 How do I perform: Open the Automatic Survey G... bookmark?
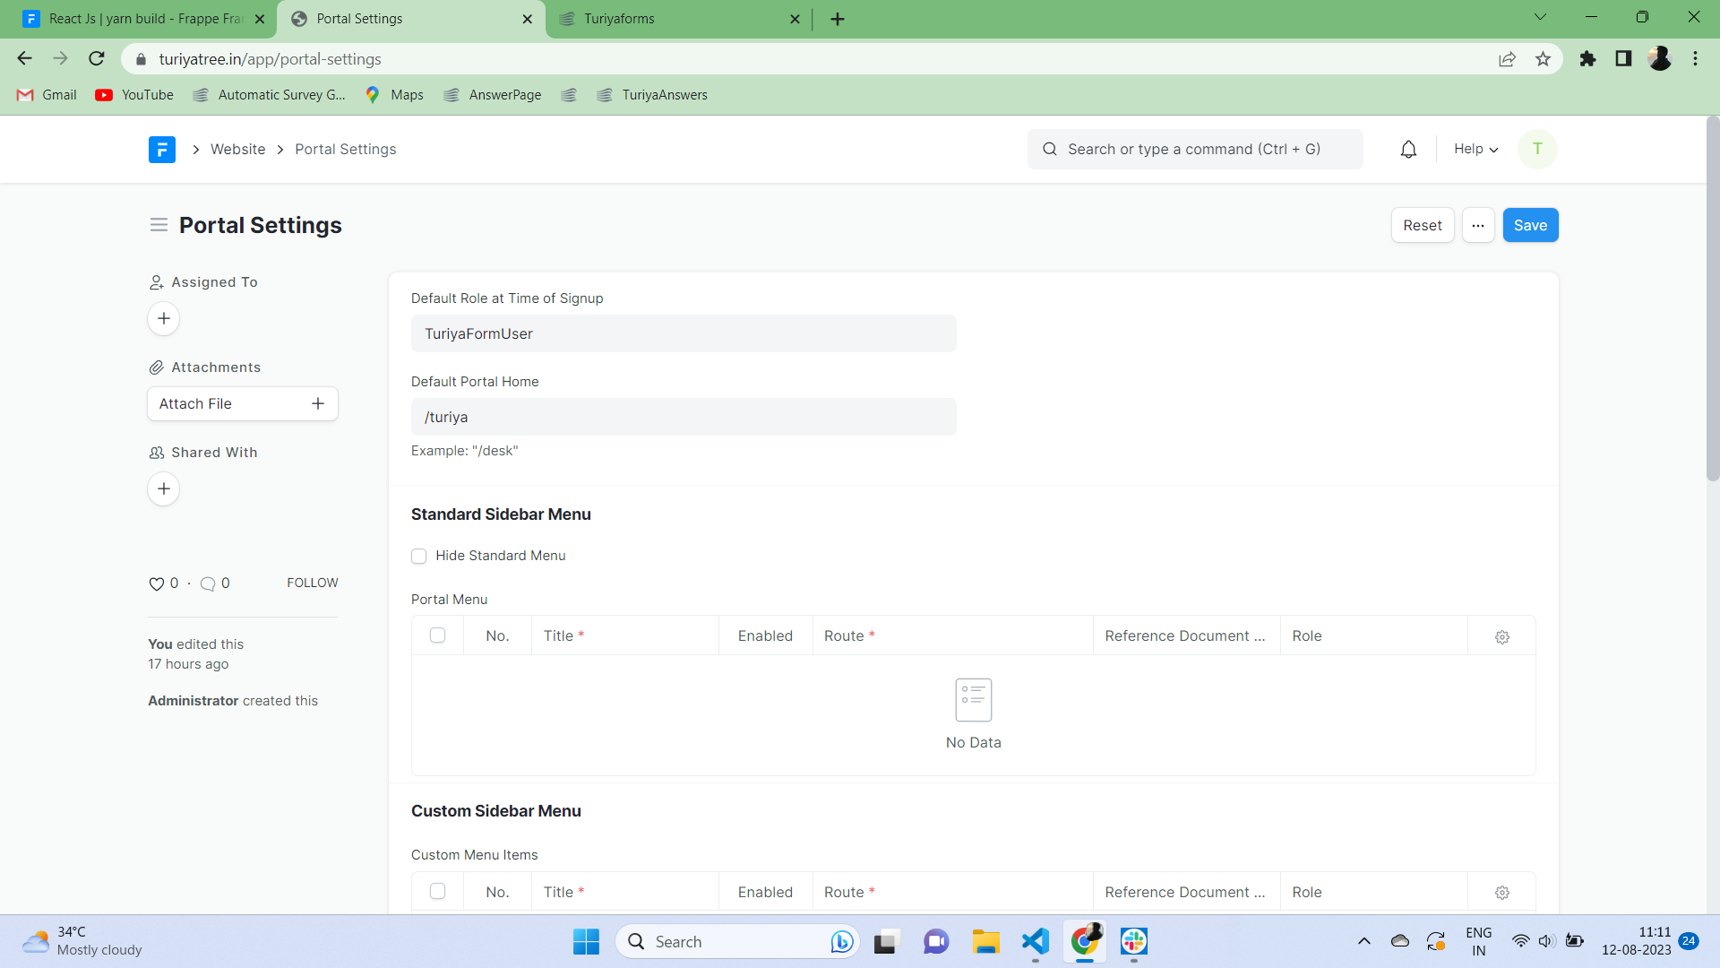pos(270,95)
